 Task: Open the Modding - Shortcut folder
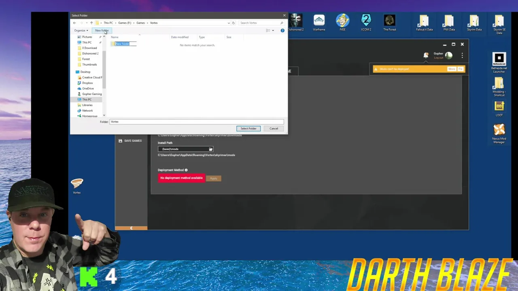(499, 87)
